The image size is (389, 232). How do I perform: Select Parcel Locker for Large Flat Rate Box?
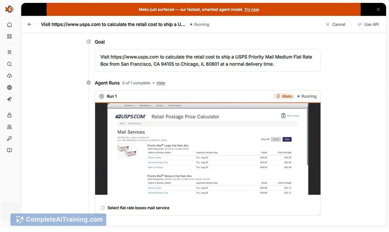click(x=155, y=157)
